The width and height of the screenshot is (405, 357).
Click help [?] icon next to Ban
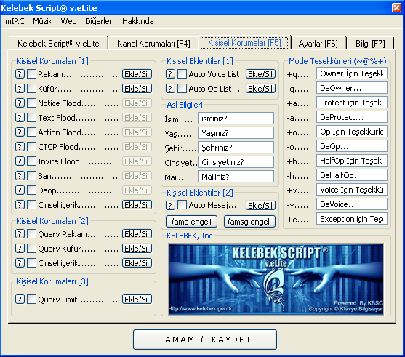click(20, 176)
